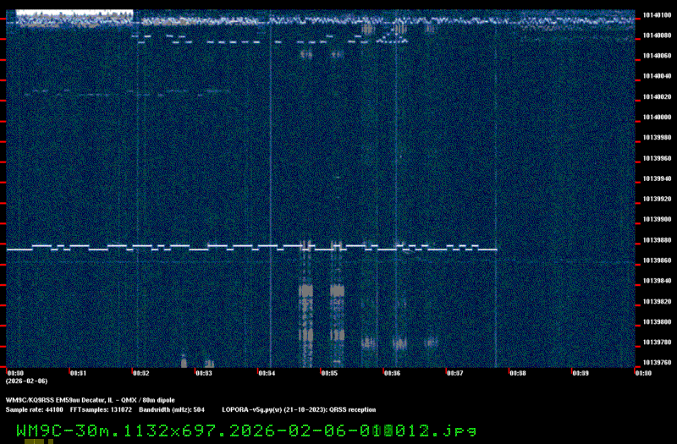Click the 10140020 frequency label

[658, 96]
